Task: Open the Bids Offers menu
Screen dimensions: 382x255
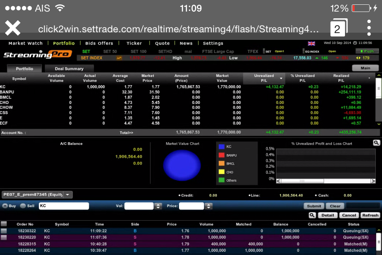Action: (x=99, y=43)
